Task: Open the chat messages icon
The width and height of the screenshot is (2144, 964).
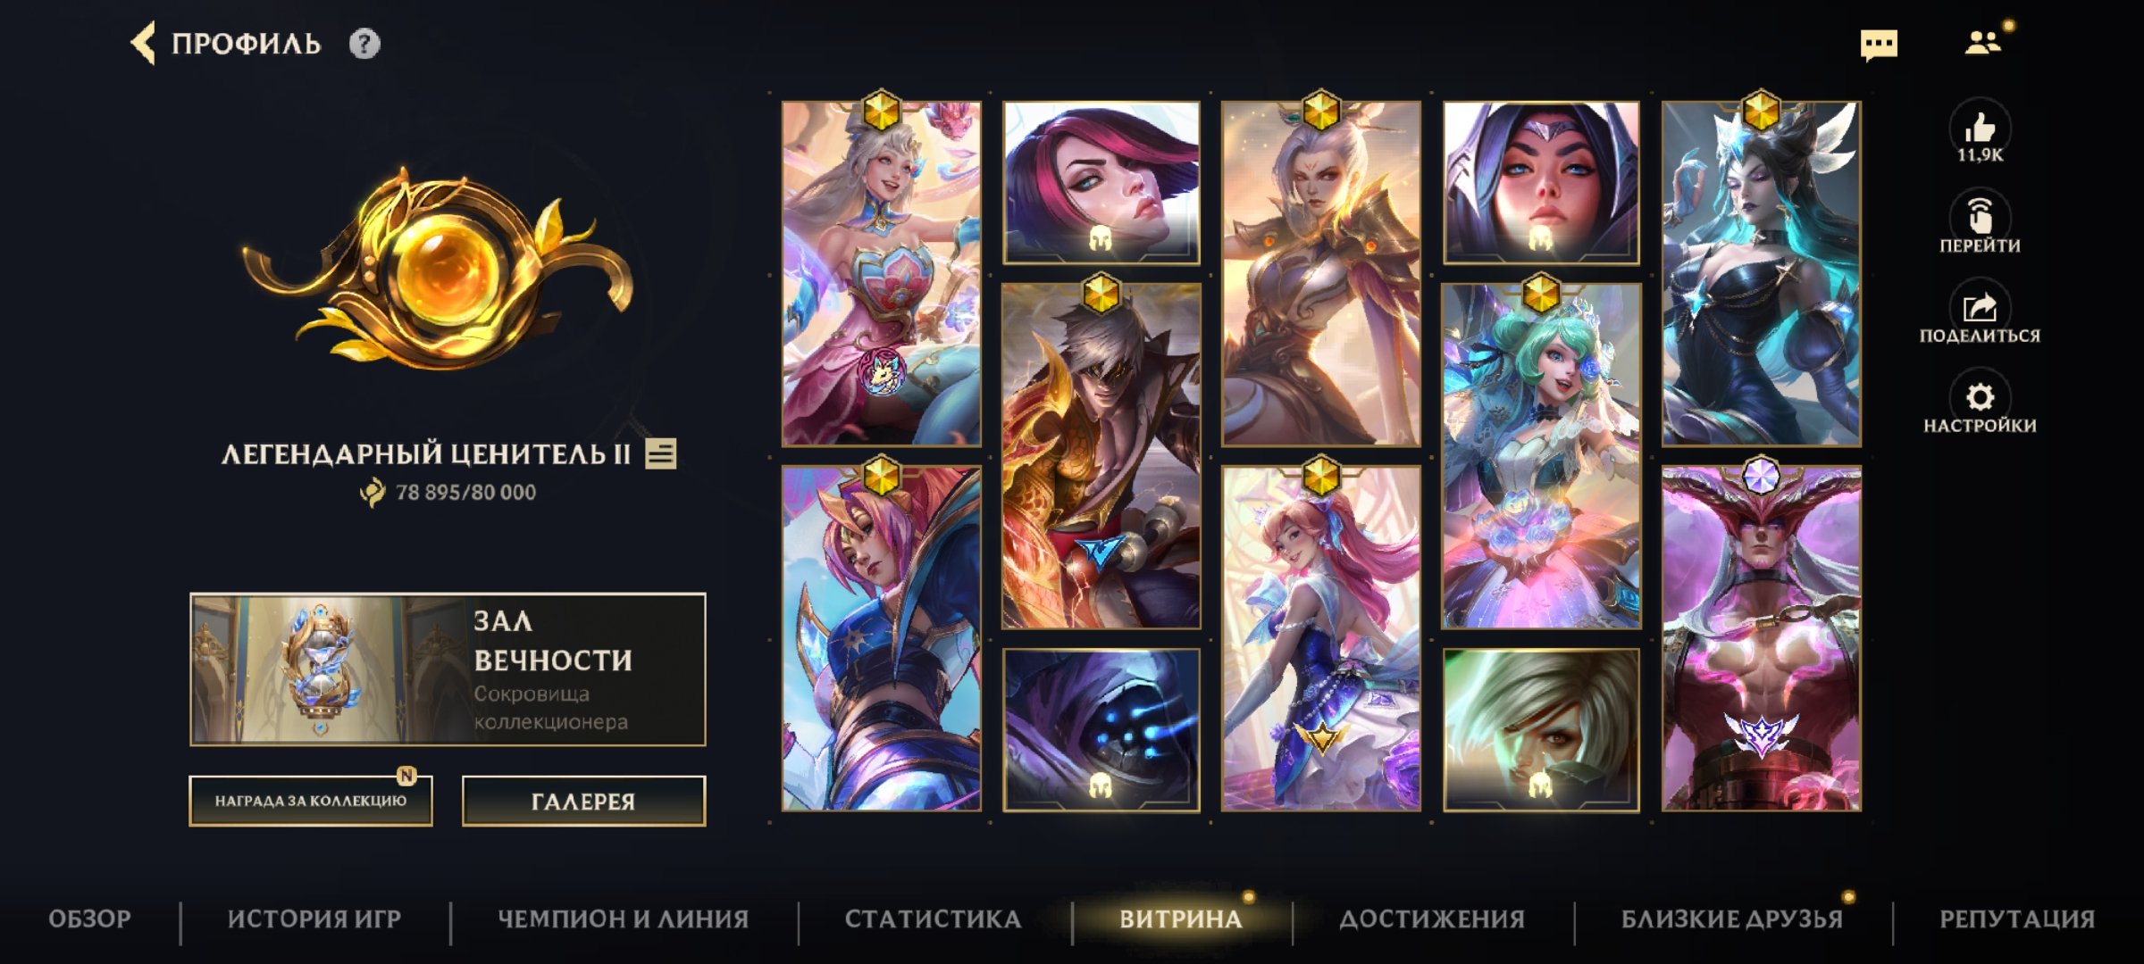Action: 1879,45
